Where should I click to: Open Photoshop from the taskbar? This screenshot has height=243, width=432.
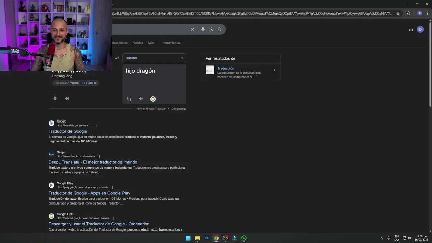pyautogui.click(x=207, y=238)
